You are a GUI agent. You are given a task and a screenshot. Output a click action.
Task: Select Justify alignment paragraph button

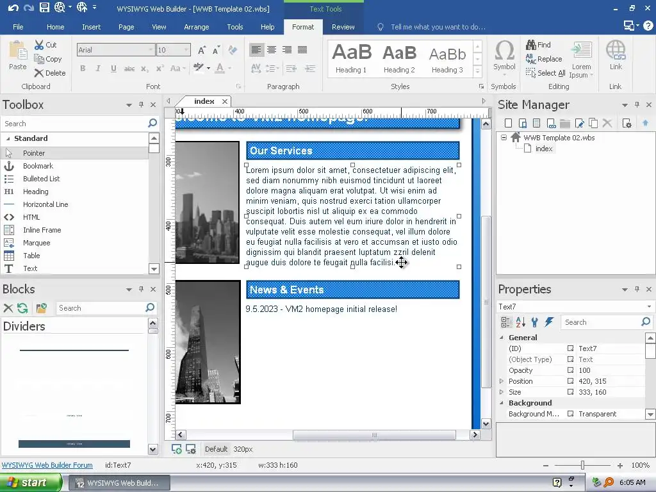[302, 50]
